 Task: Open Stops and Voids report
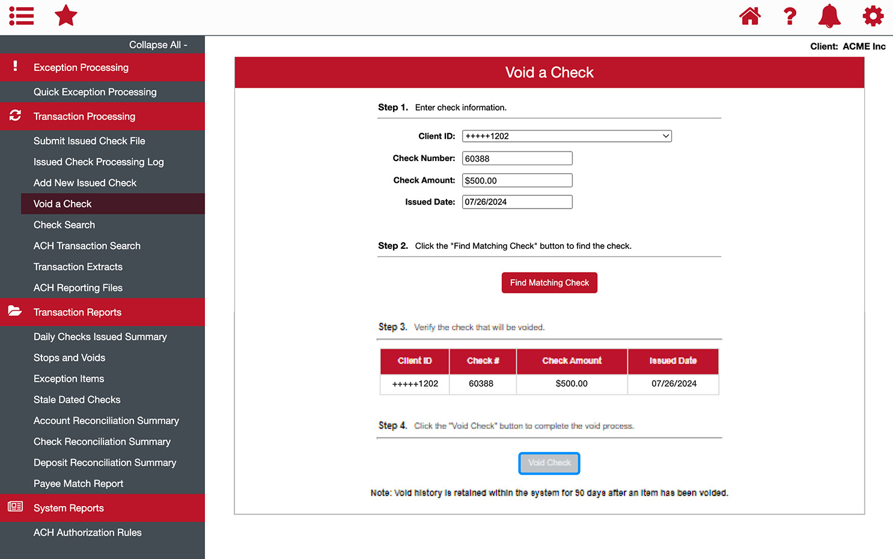pos(69,358)
